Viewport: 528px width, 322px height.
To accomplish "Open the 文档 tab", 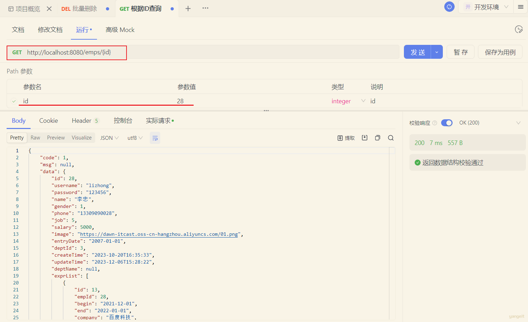I will point(18,30).
